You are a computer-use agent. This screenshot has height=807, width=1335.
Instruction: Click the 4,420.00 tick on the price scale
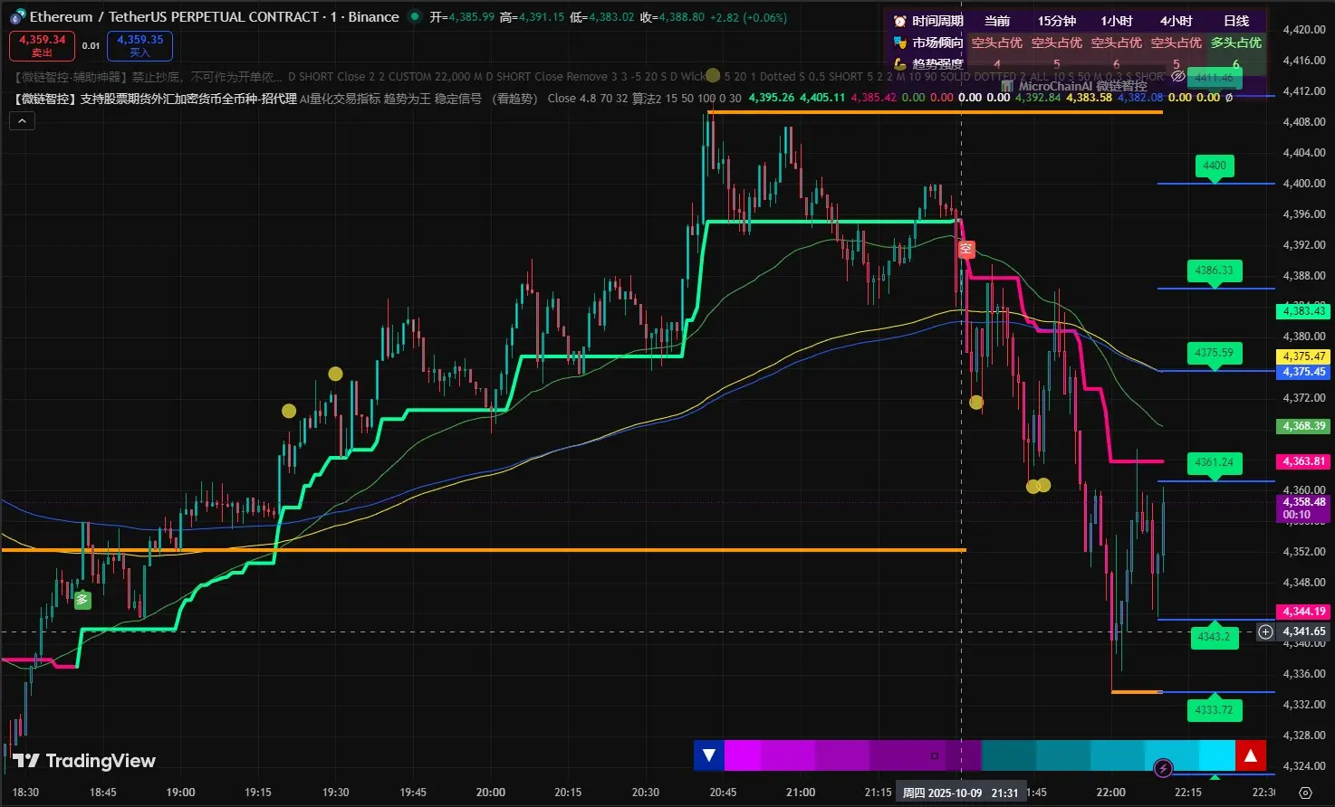tap(1304, 30)
